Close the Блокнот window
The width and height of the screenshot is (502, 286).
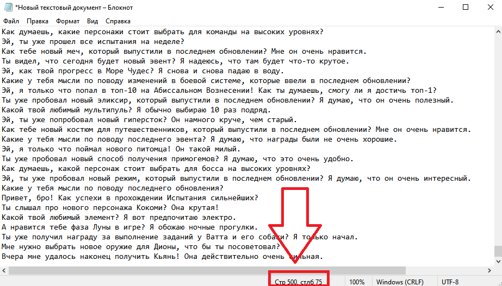click(x=490, y=7)
